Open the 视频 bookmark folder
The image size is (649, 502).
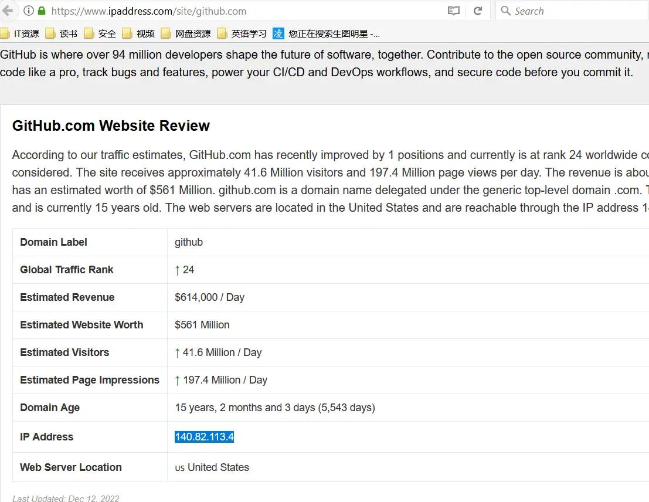[x=139, y=33]
